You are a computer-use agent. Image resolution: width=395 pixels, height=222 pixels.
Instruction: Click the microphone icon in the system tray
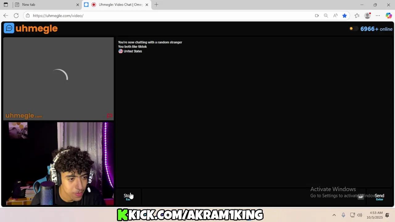click(x=343, y=215)
